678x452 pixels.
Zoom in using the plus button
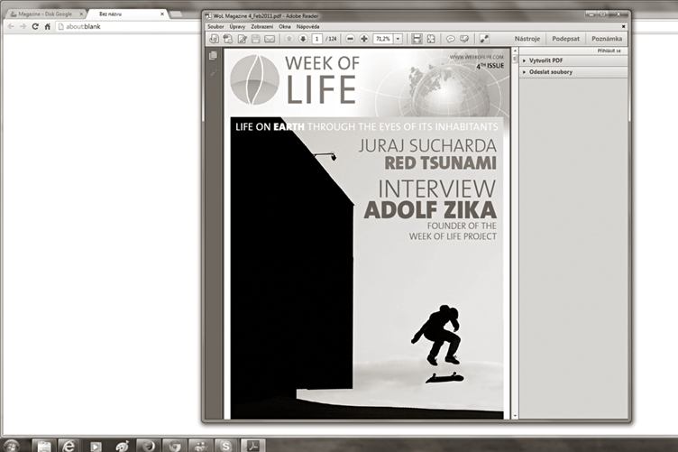click(x=364, y=39)
